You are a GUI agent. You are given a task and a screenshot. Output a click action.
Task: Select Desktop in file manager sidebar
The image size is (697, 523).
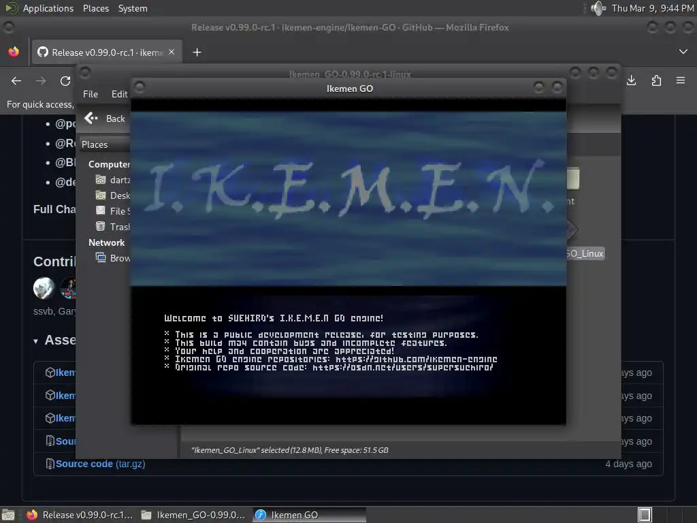click(113, 195)
